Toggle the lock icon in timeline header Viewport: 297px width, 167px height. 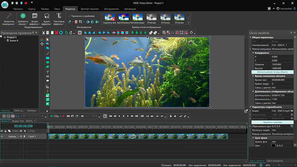click(6, 131)
